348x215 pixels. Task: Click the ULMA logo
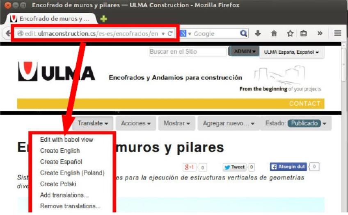(x=56, y=71)
